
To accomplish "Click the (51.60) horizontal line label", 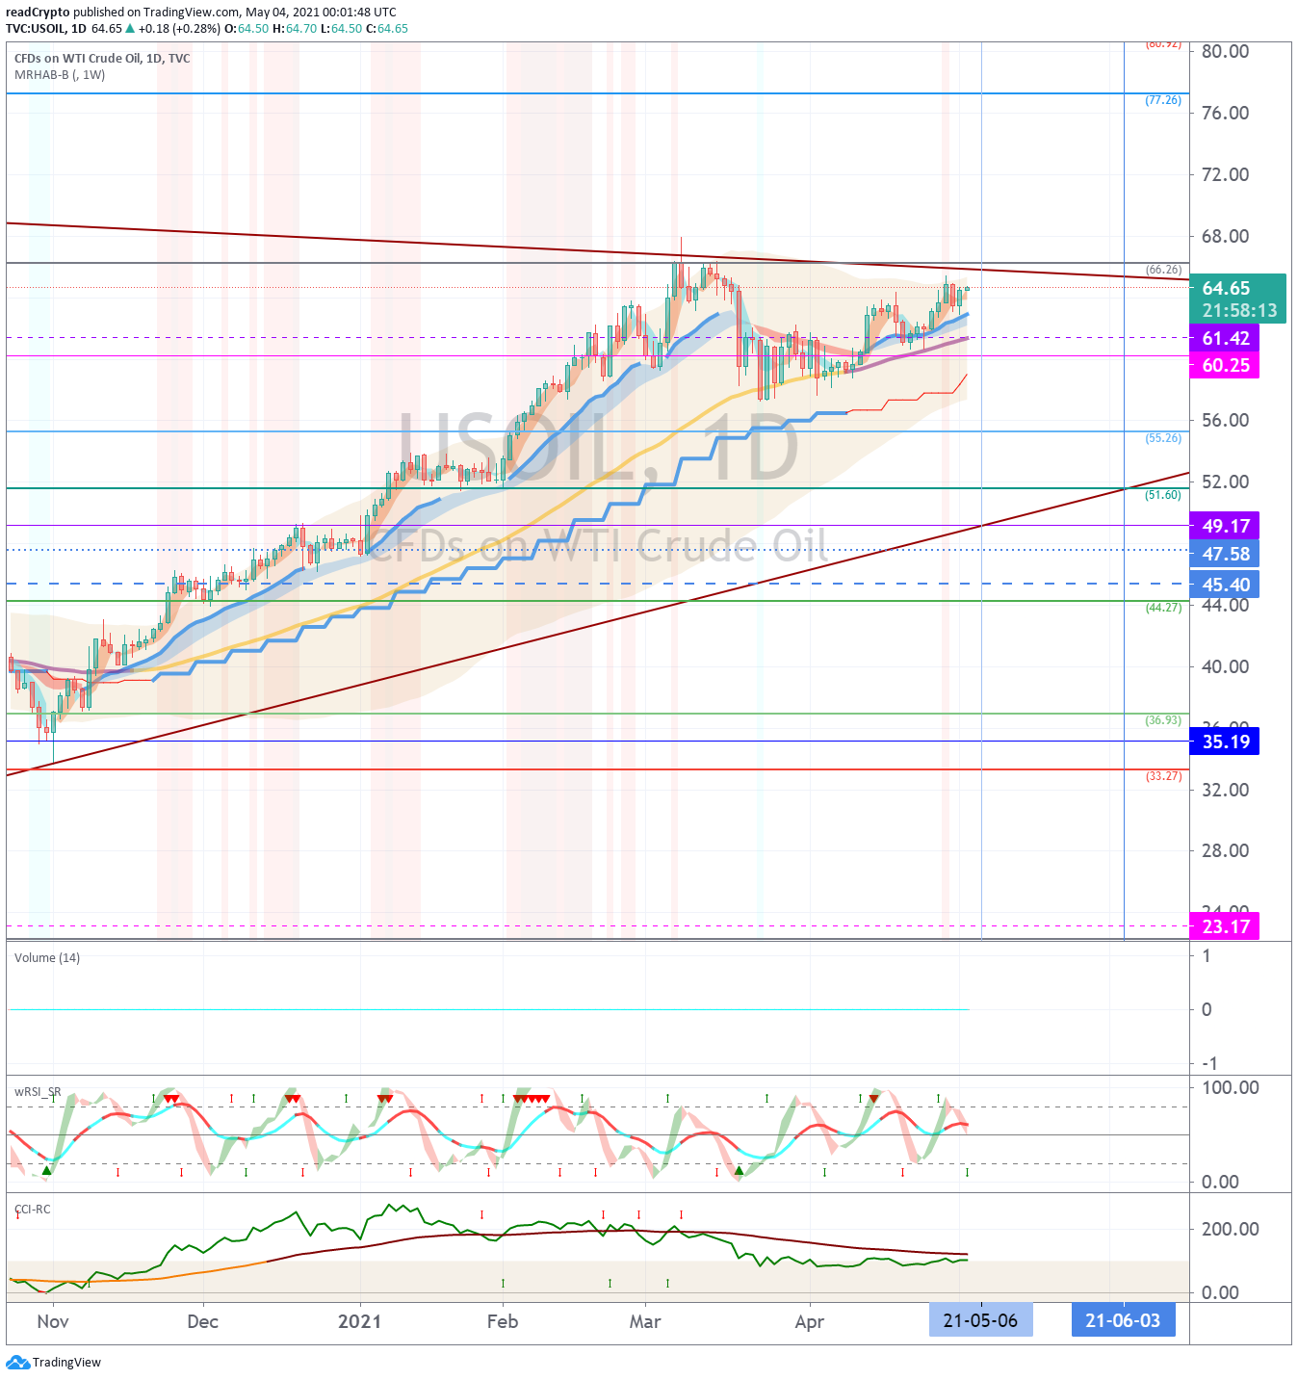I will (x=1163, y=495).
